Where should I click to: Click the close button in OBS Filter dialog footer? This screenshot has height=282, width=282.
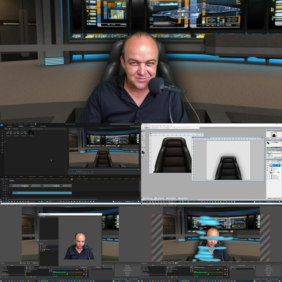click(98, 267)
